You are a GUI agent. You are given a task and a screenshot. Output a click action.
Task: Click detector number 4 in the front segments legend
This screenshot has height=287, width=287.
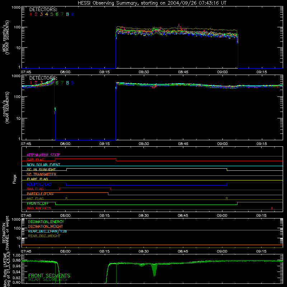click(47, 14)
